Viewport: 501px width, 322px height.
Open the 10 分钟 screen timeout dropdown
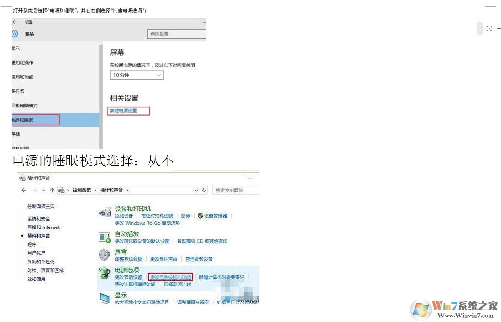[136, 75]
